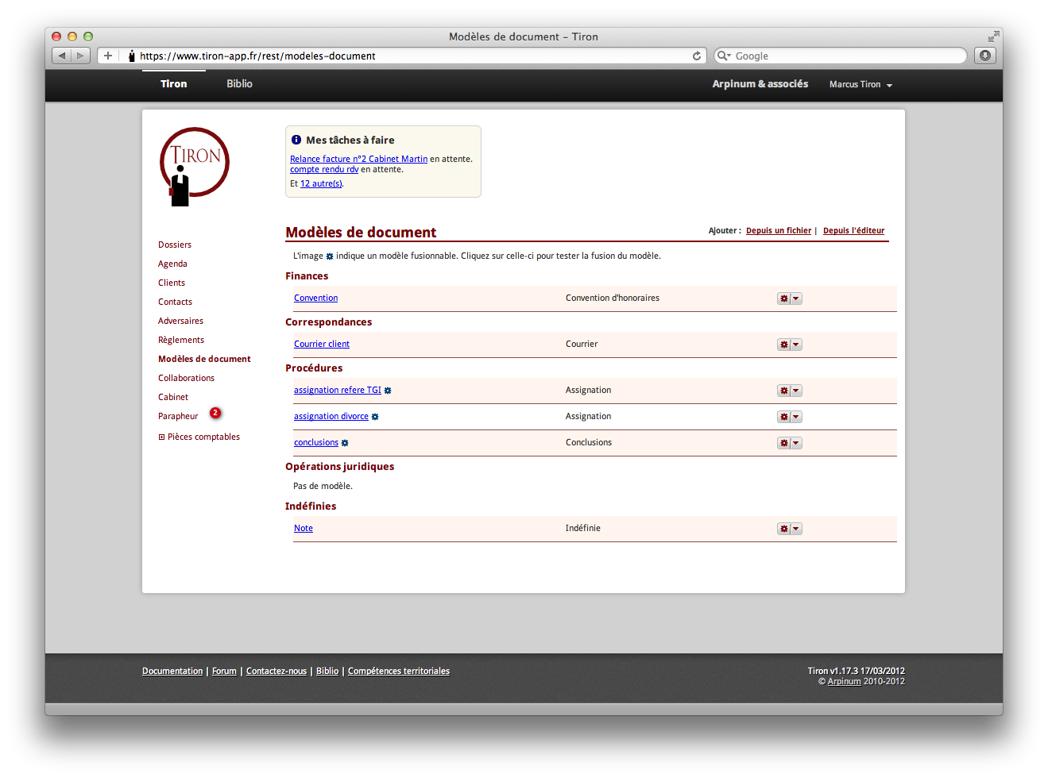
Task: Open the dropdown arrow for assignation divorce
Action: 796,417
